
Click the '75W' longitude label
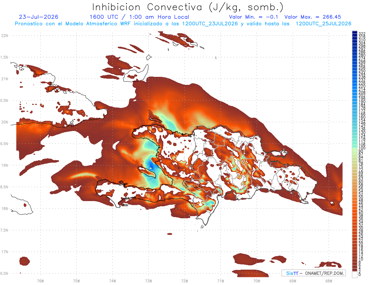pos(76,281)
